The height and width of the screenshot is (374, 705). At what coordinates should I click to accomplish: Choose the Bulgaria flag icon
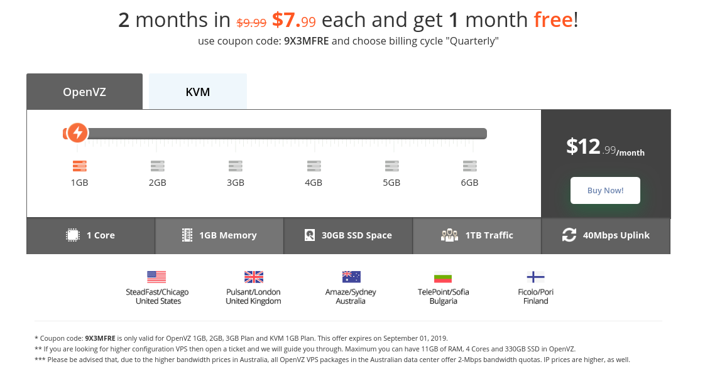pos(443,277)
